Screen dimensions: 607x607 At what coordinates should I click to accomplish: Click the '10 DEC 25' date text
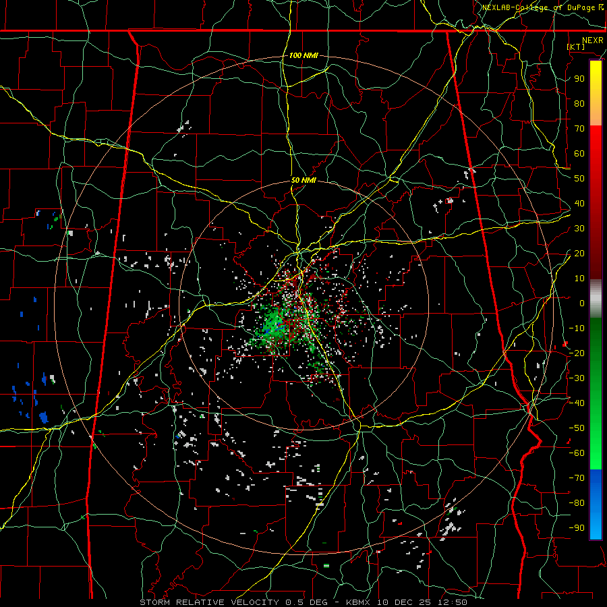(403, 602)
